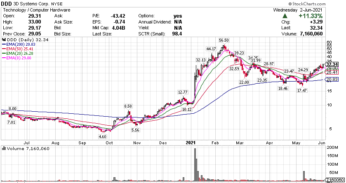Click the Volume 7,160,060 panel legend

click(26, 149)
